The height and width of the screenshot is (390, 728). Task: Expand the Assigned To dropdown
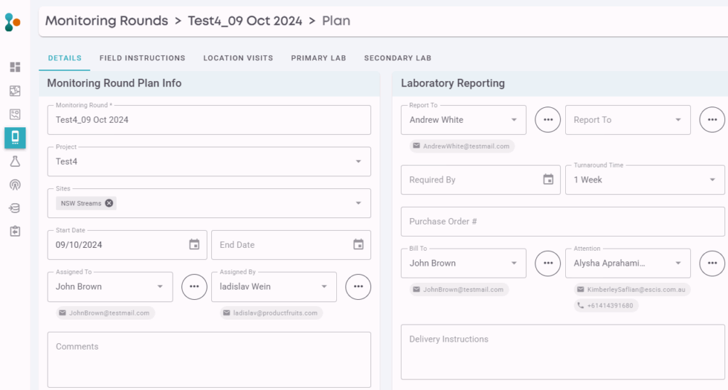point(160,287)
